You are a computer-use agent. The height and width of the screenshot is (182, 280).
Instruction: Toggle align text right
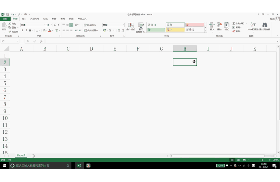71,30
